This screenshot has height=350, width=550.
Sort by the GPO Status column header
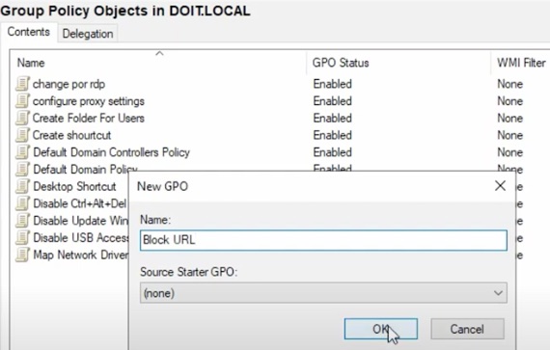[x=399, y=63]
